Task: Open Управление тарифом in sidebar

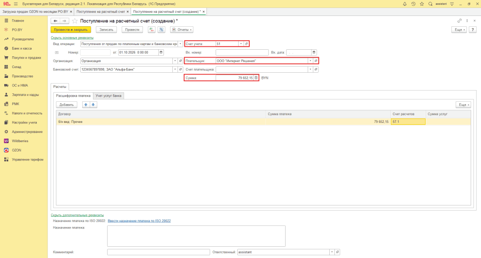Action: coord(28,159)
